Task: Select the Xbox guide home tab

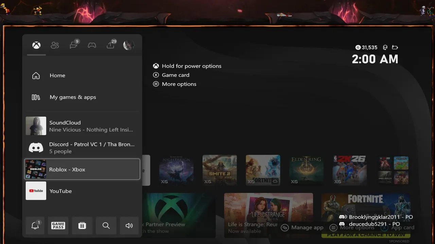Action: [36, 45]
